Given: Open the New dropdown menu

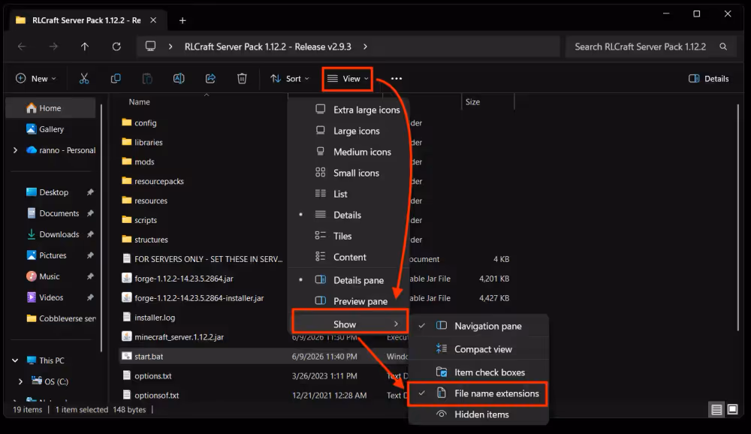Looking at the screenshot, I should [36, 79].
